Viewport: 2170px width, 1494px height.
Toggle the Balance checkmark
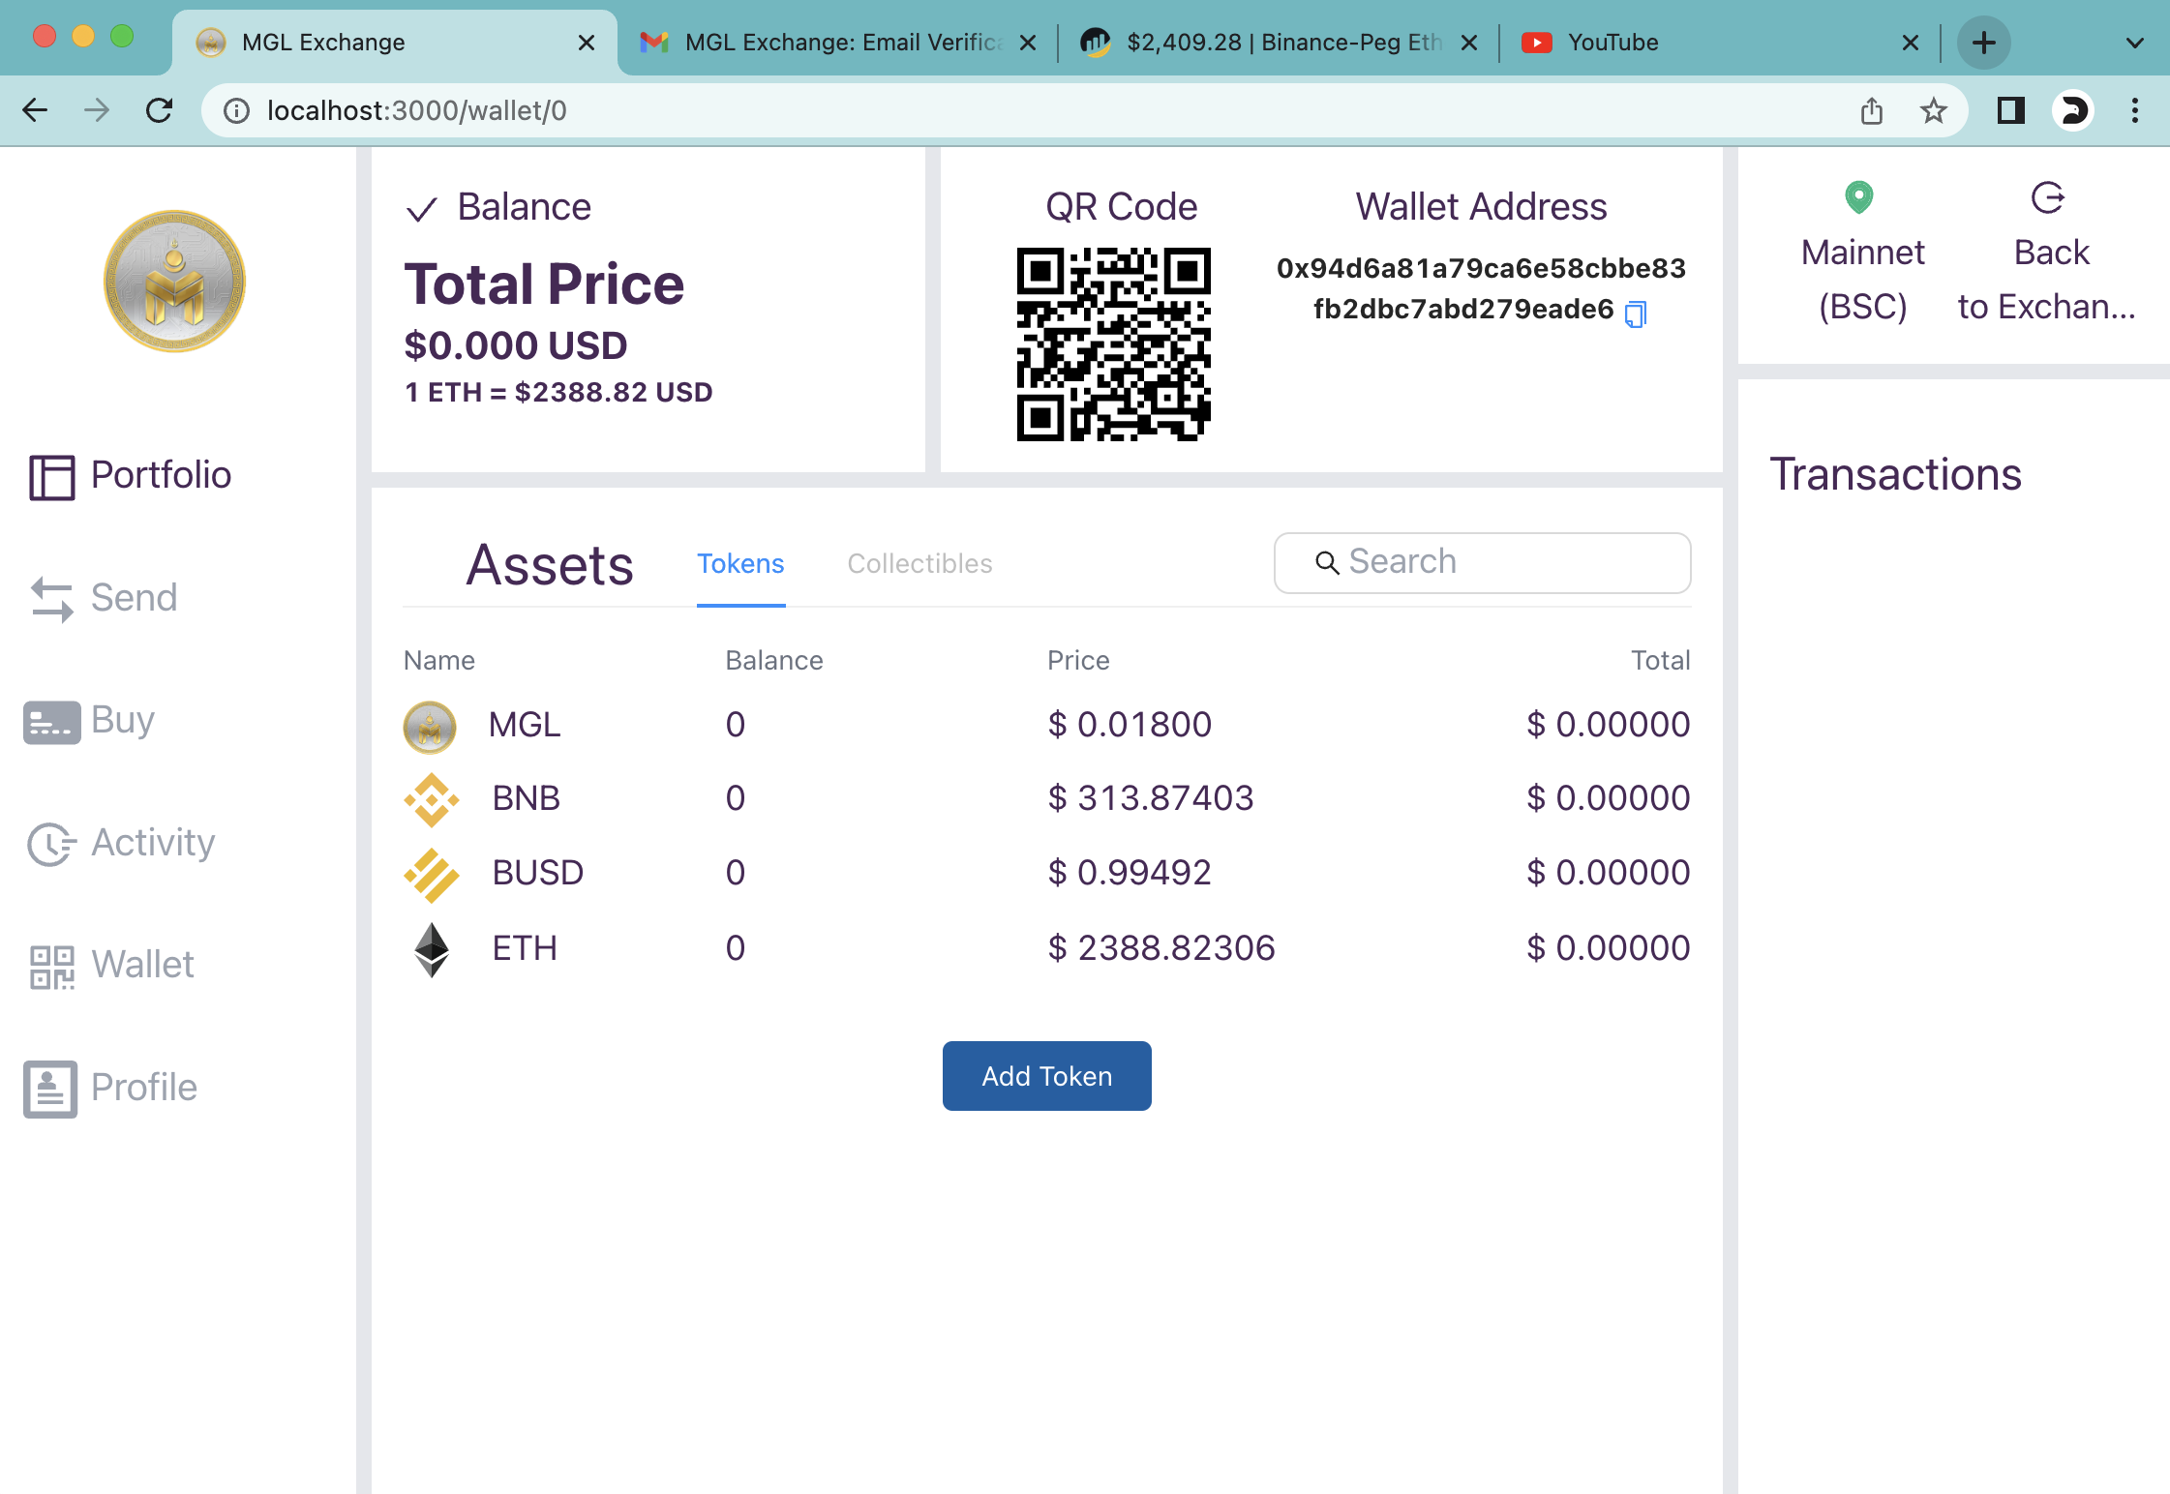422,209
